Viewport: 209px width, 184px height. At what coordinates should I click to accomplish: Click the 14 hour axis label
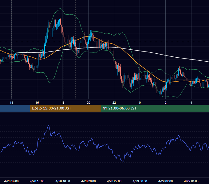point(11,103)
